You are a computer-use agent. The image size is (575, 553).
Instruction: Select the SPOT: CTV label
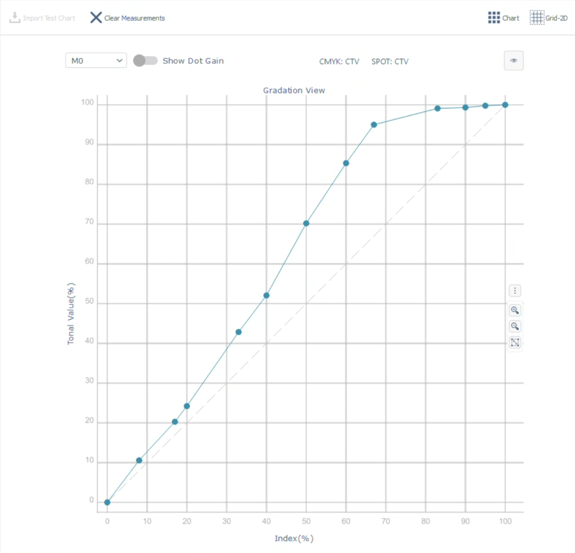[390, 61]
